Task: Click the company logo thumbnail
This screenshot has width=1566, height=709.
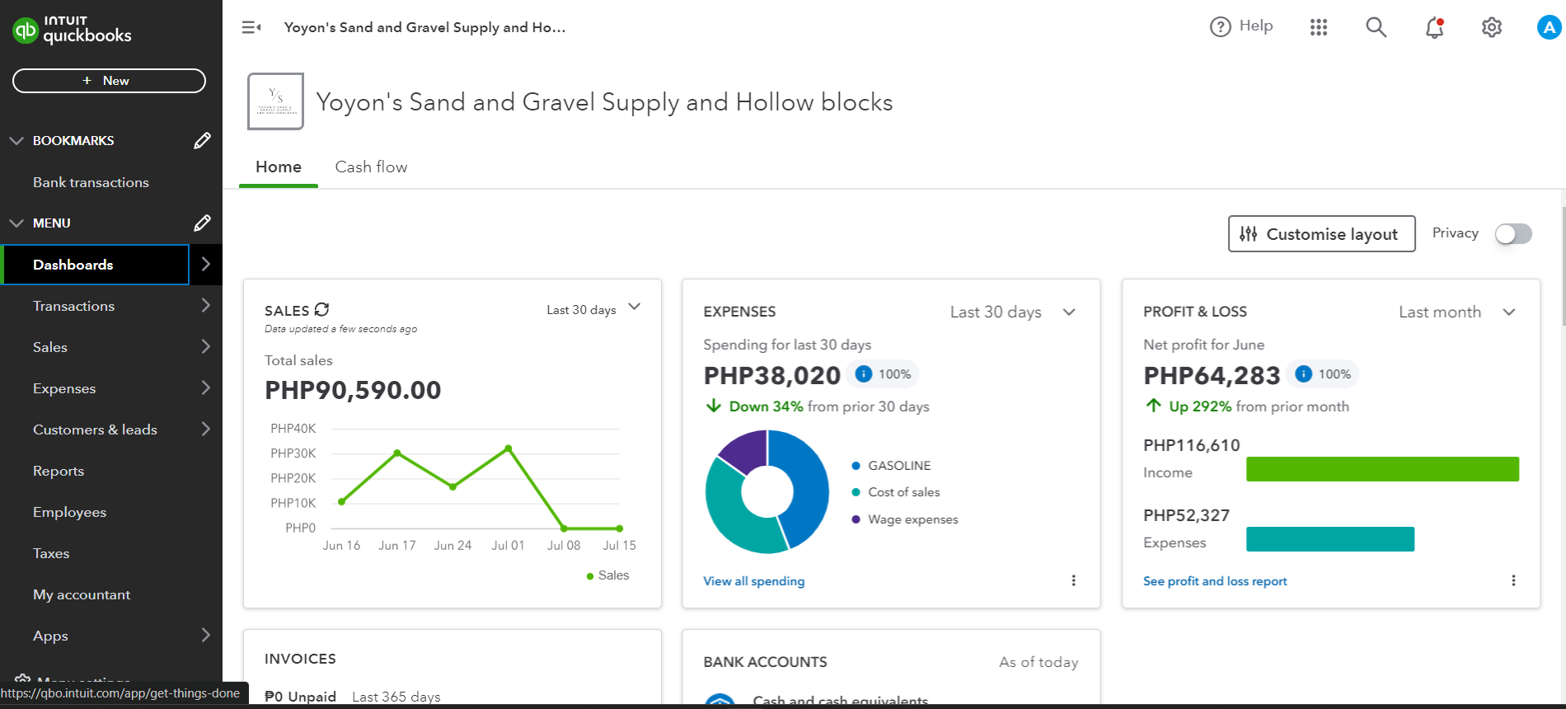Action: pyautogui.click(x=275, y=101)
